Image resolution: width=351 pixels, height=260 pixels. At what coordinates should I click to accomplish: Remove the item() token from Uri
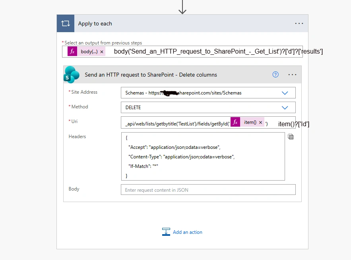click(260, 122)
